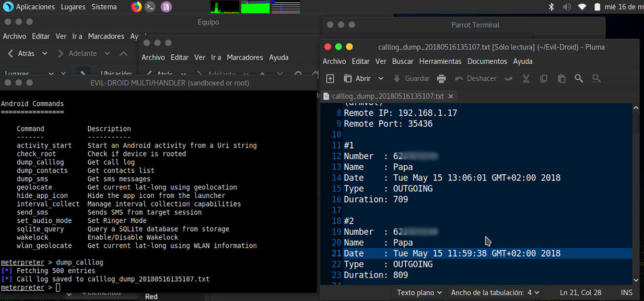Open the Archivo menu in Equipo window
This screenshot has height=301, width=644.
[x=15, y=37]
